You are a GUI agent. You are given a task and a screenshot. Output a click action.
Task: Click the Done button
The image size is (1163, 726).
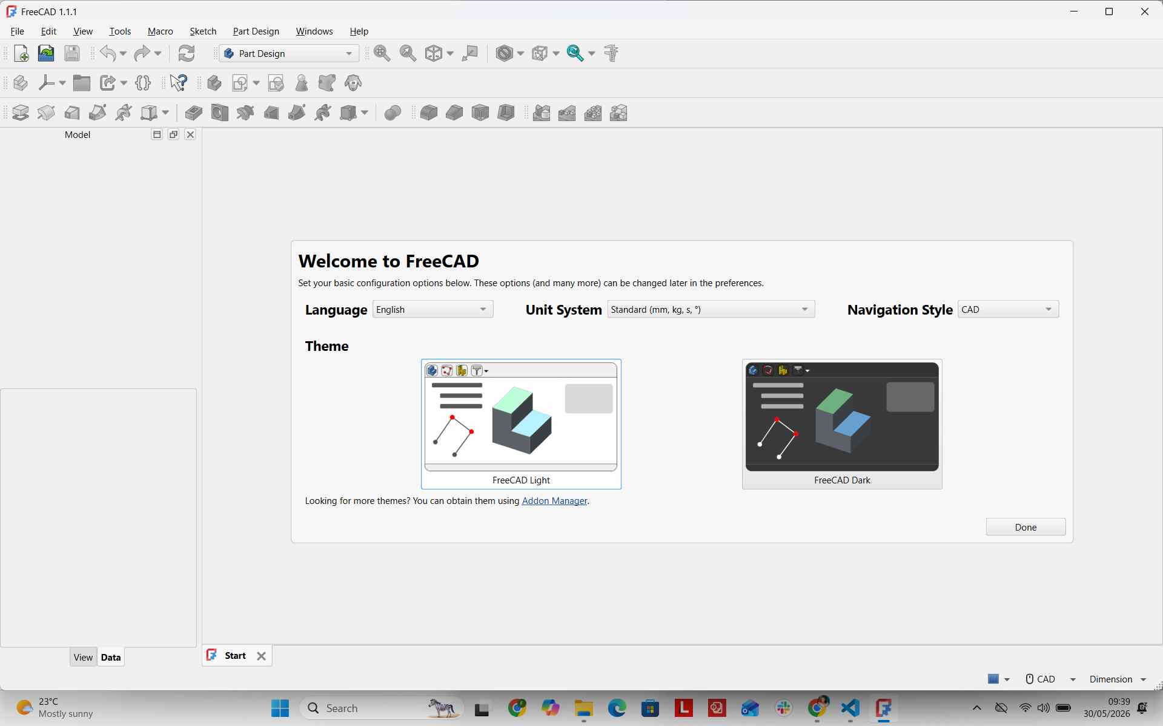pos(1025,527)
